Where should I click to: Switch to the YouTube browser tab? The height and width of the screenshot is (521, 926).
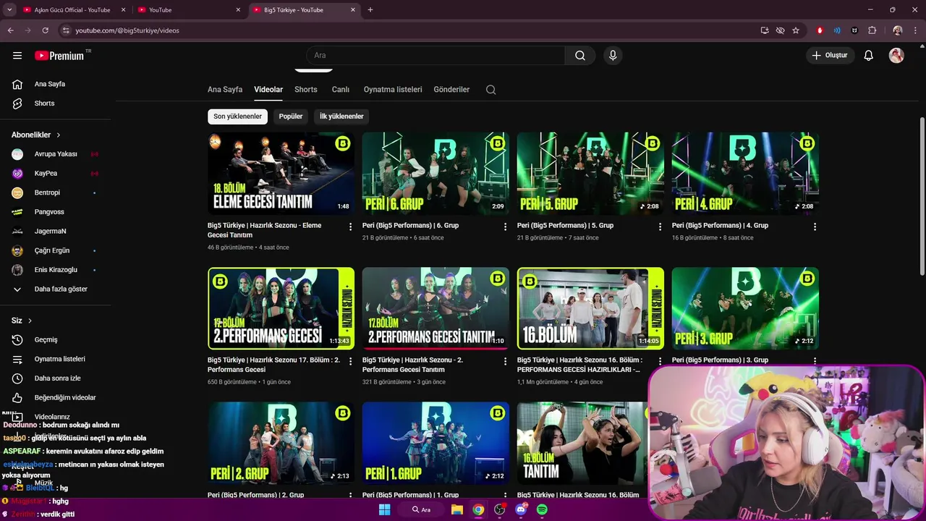pyautogui.click(x=190, y=10)
